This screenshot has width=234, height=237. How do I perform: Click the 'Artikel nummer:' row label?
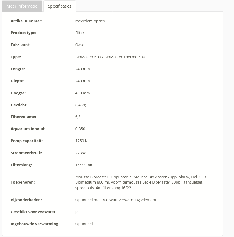coord(26,21)
